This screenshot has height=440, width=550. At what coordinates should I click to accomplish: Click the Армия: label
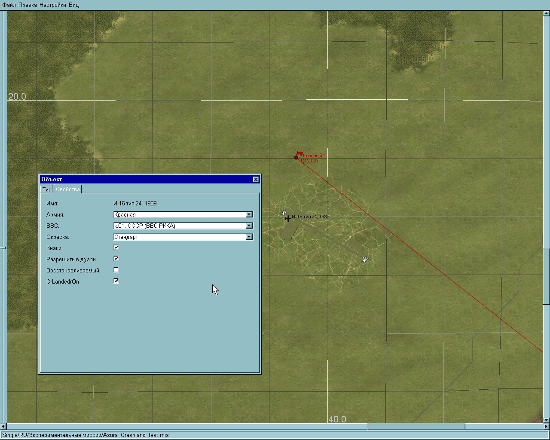[55, 214]
